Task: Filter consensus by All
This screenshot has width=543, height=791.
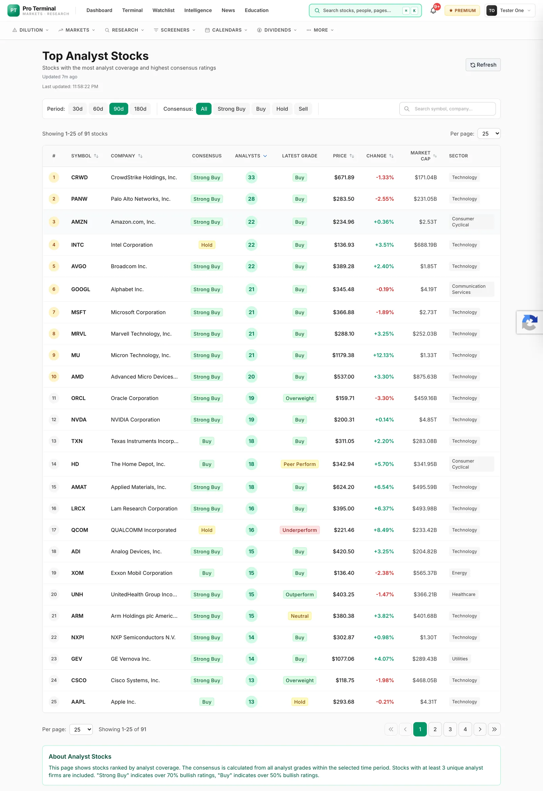Action: [204, 109]
